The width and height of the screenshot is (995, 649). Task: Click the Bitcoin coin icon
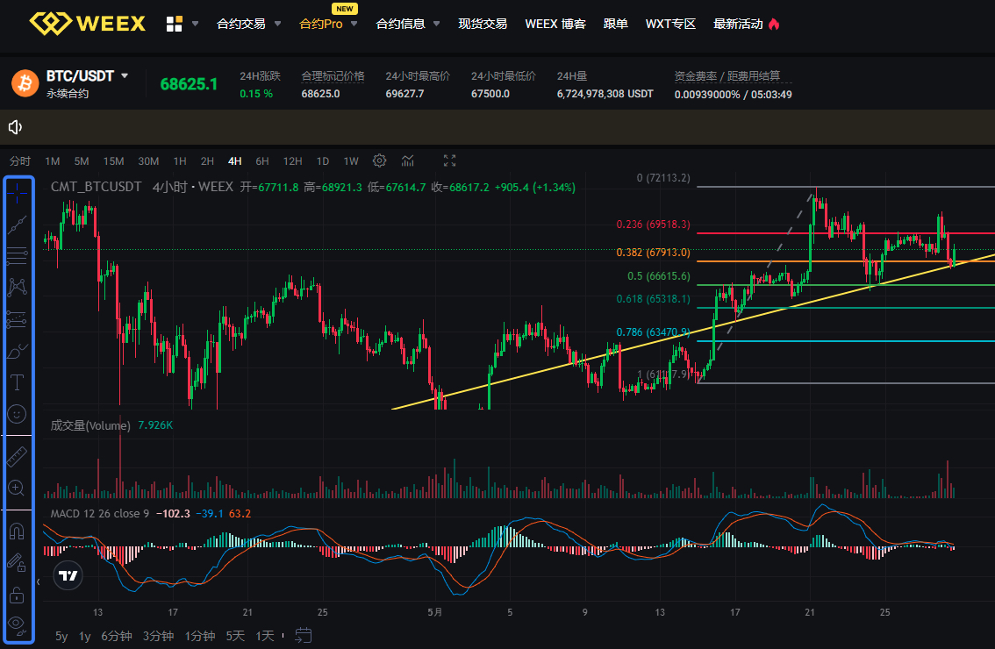(25, 83)
